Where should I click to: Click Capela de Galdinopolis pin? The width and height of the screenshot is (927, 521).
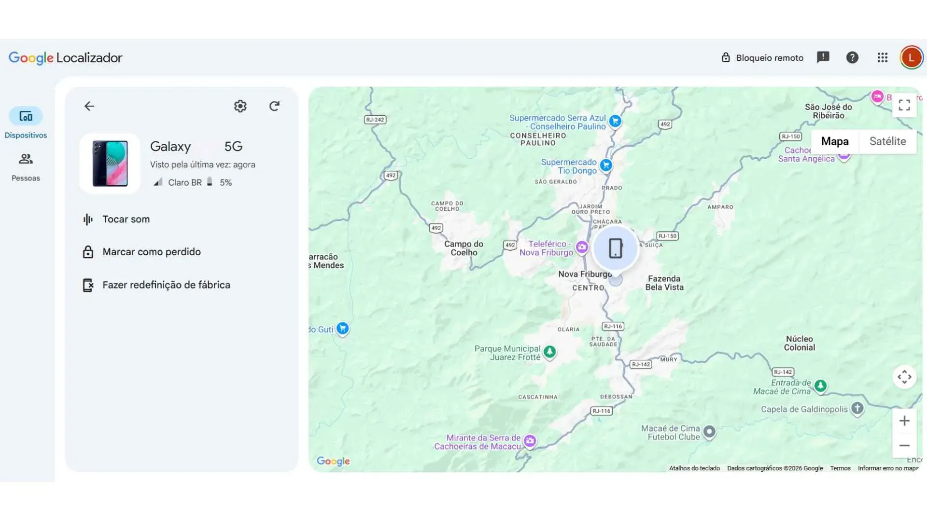click(857, 409)
